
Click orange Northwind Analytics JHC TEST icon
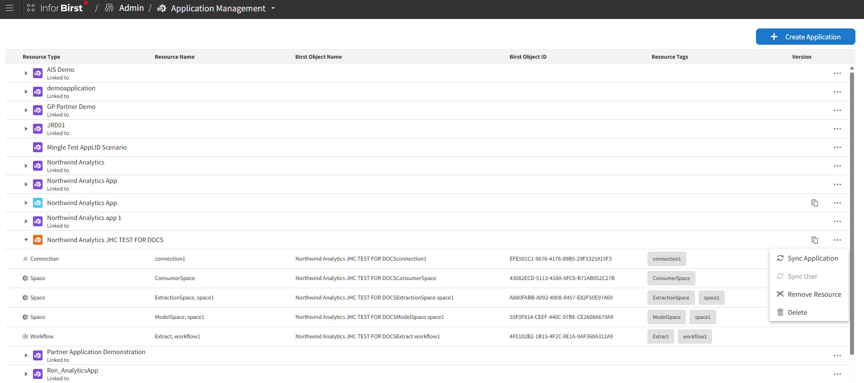(38, 240)
